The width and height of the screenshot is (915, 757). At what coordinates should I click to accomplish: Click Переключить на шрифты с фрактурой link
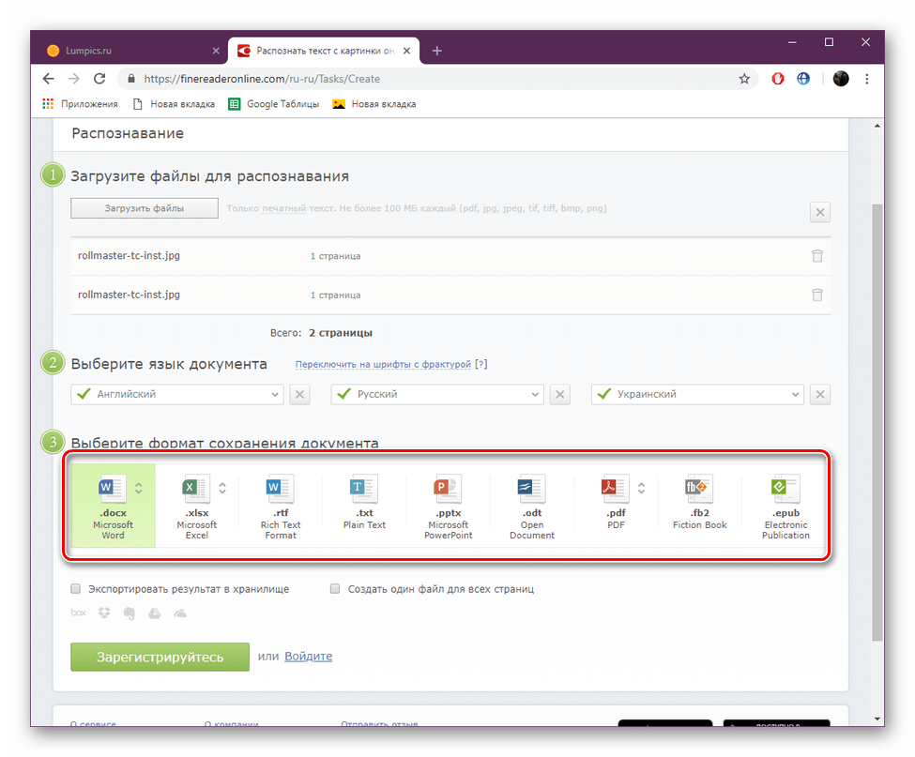[383, 364]
